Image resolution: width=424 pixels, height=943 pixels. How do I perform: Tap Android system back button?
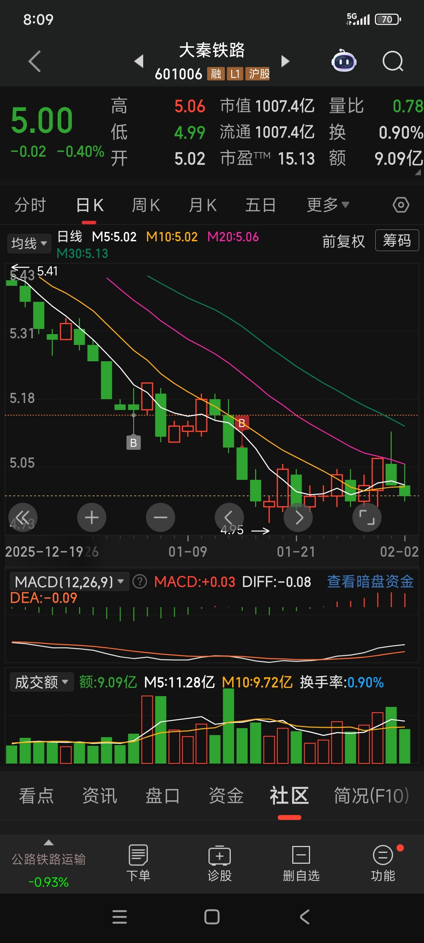[304, 917]
